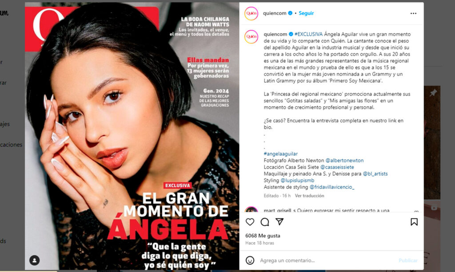Visit @bl_artists profile
Image resolution: width=455 pixels, height=272 pixels.
375,174
